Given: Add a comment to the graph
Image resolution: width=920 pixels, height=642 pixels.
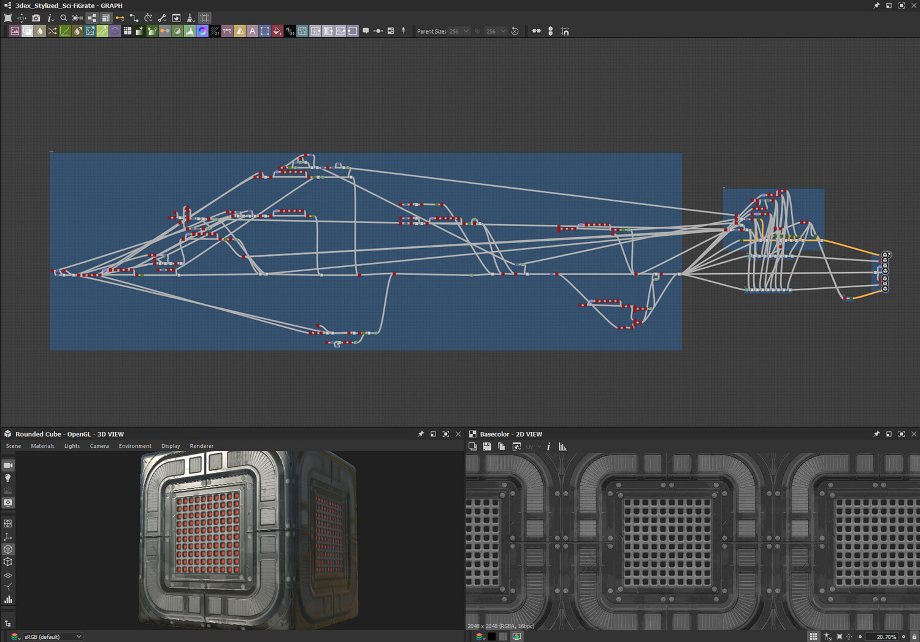Looking at the screenshot, I should point(366,31).
